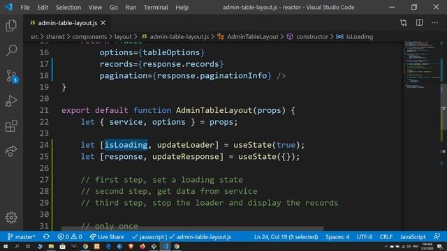Open the Terminal menu
Screen dimensions: 447x251
156,8
